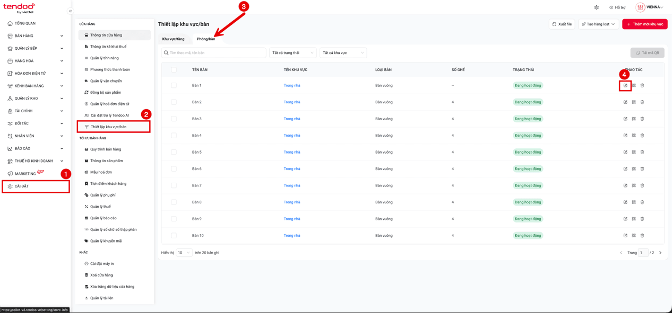Click the trash icon for Bàn 10

(x=642, y=236)
